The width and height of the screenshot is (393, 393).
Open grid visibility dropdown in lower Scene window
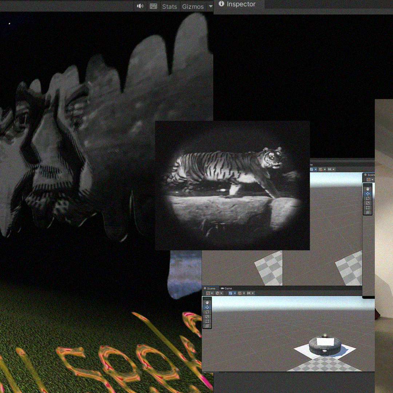tap(235, 293)
